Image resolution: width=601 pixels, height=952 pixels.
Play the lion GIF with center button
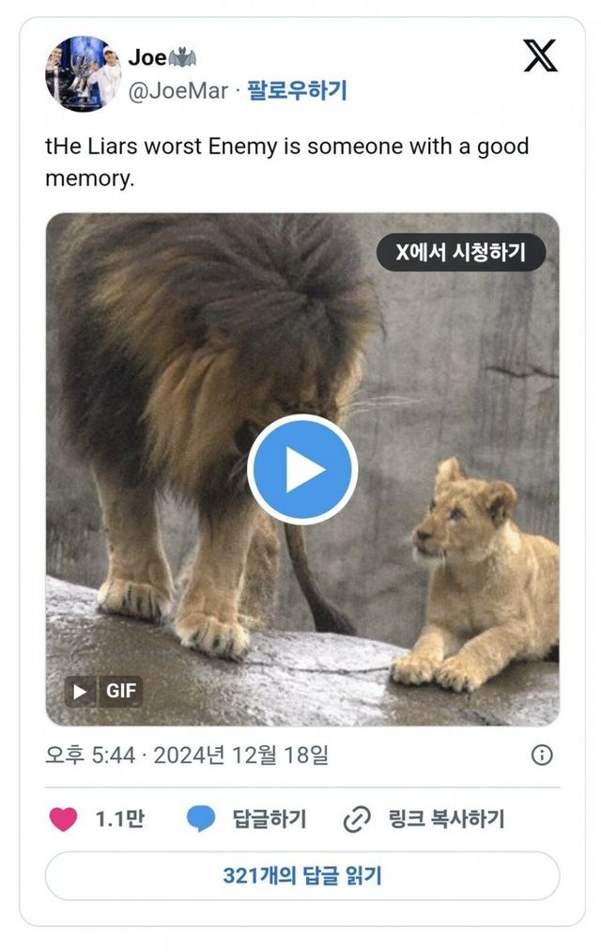(x=302, y=469)
